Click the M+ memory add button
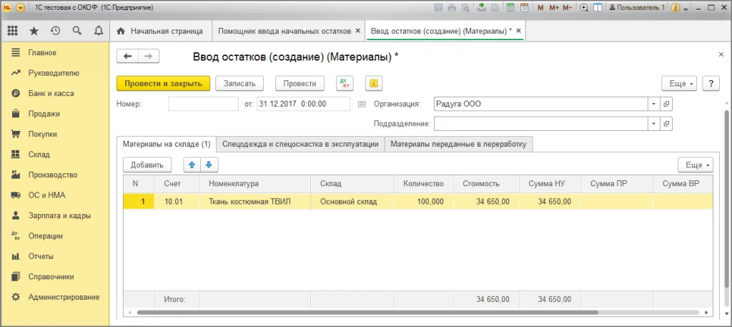This screenshot has width=732, height=327. tap(554, 8)
